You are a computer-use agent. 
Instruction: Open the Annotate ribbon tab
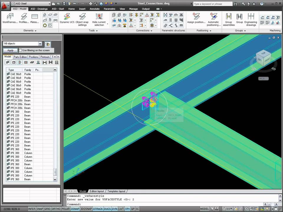[x=95, y=9]
